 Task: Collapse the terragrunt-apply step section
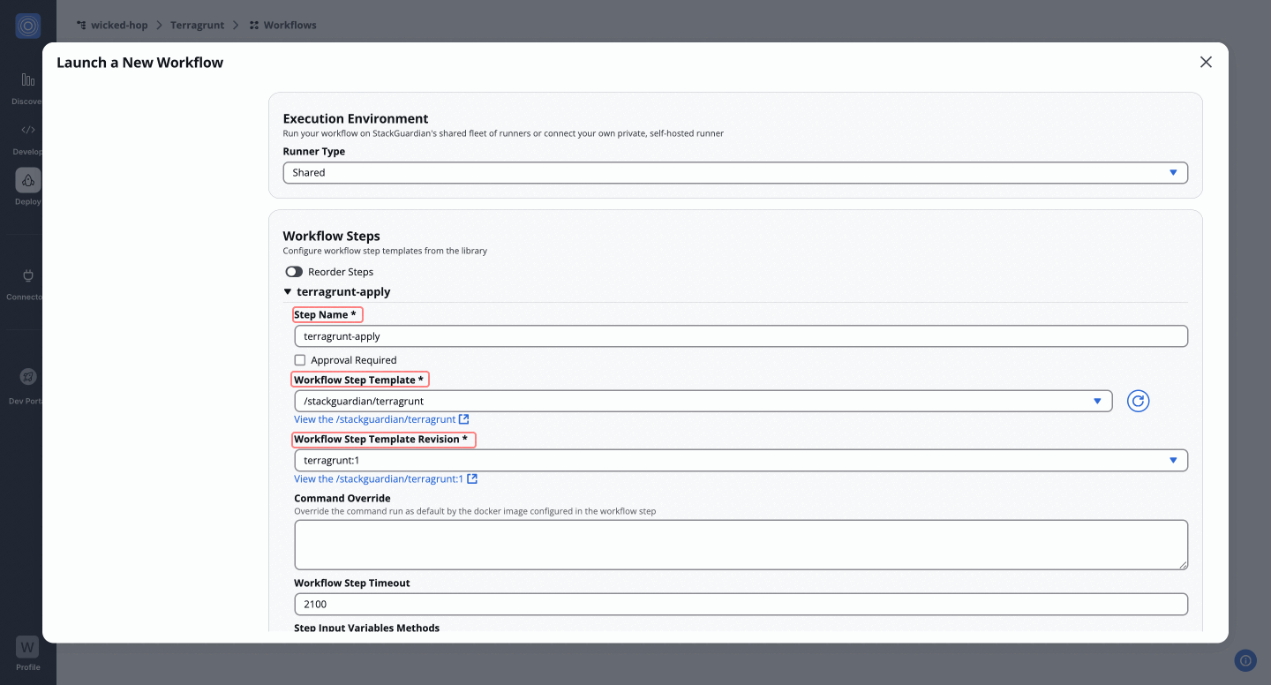tap(288, 292)
